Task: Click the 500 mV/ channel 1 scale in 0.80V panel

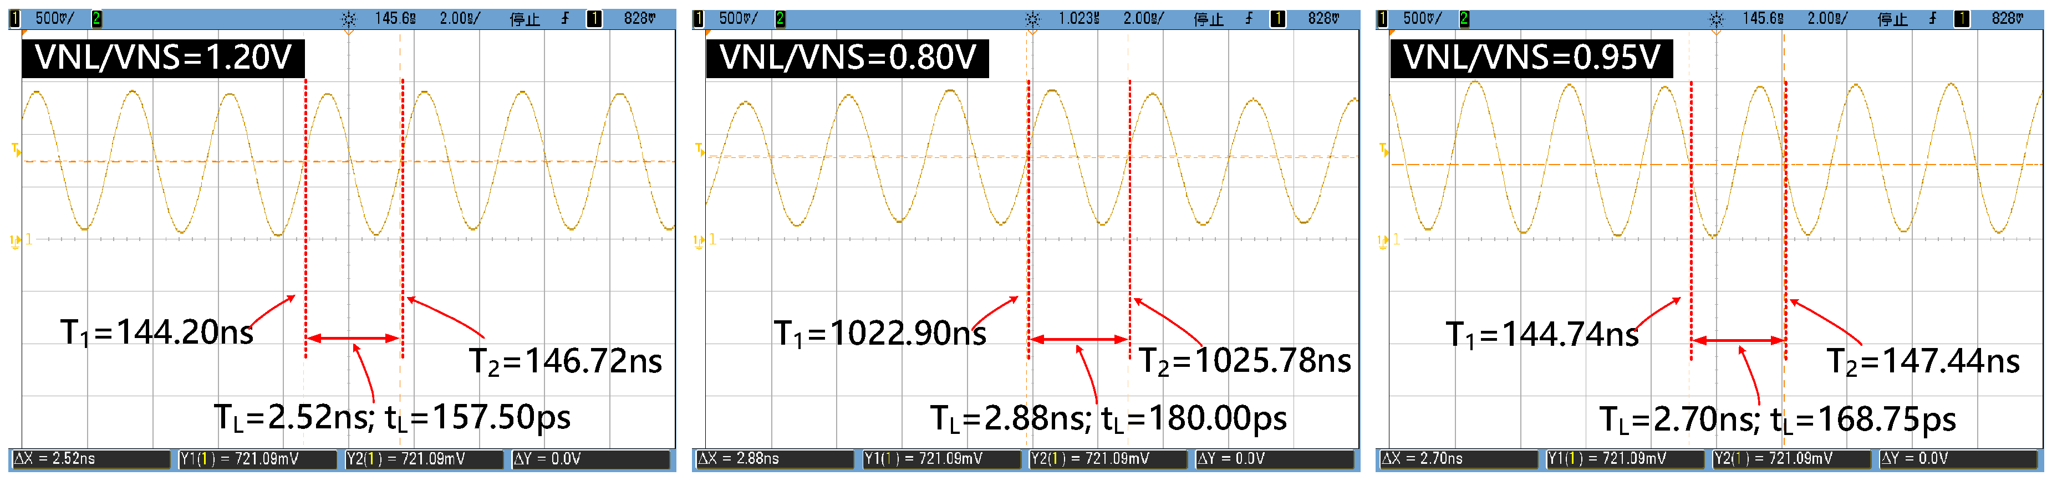Action: click(737, 18)
